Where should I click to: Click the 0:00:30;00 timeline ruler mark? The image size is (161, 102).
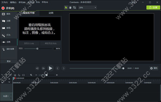coord(73,83)
